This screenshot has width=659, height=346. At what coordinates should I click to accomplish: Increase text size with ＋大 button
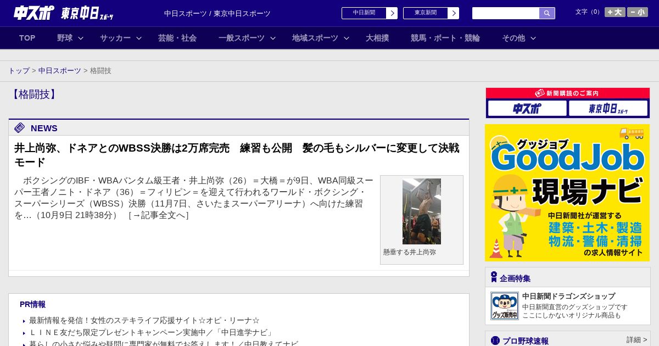point(615,12)
